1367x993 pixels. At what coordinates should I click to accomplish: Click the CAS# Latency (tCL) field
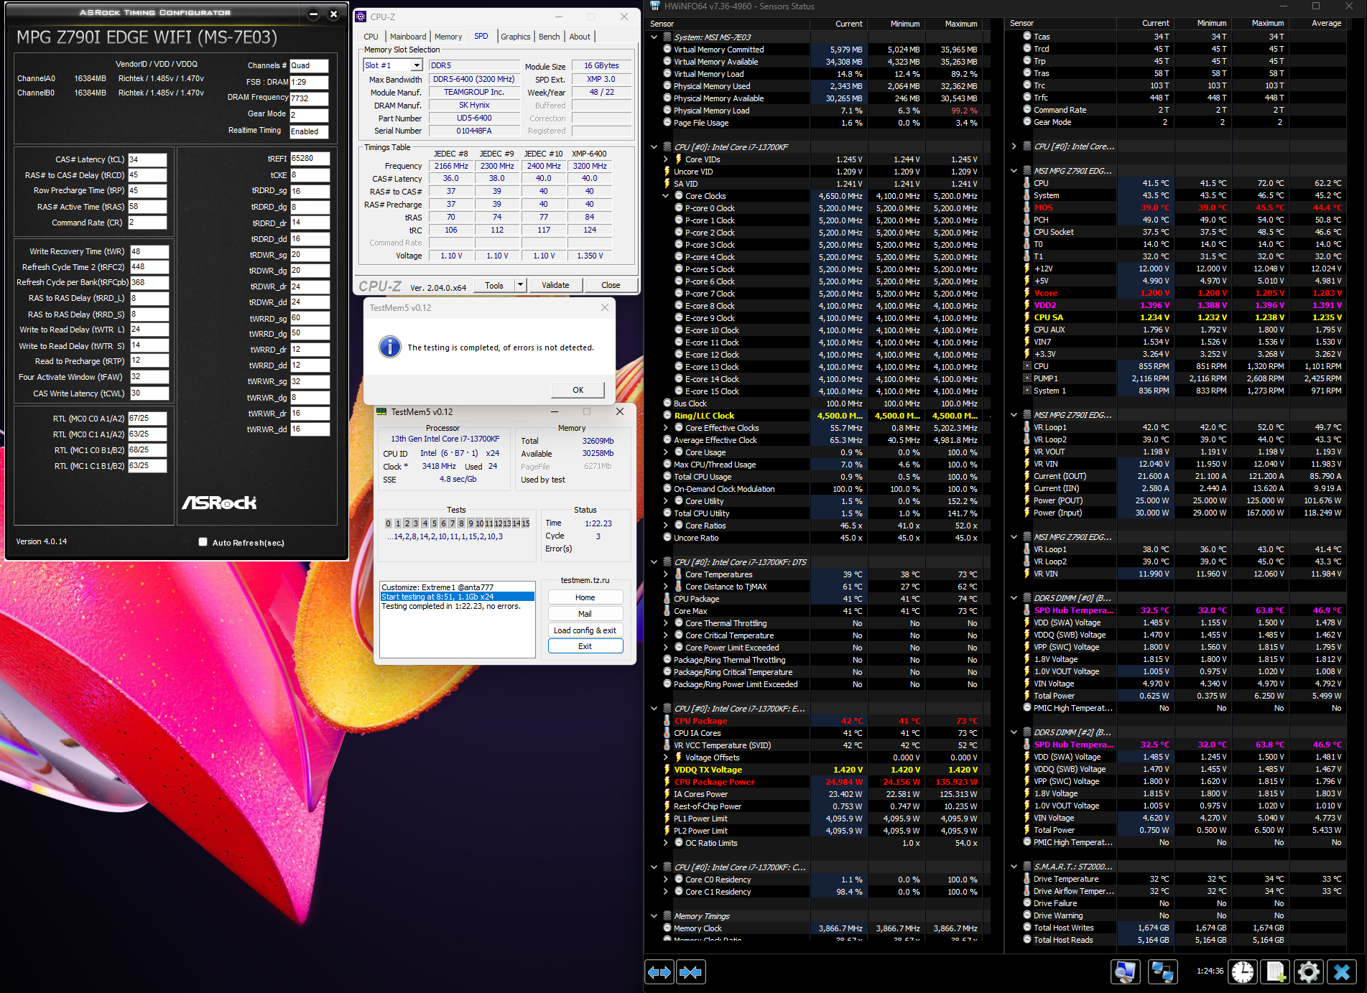(x=147, y=159)
